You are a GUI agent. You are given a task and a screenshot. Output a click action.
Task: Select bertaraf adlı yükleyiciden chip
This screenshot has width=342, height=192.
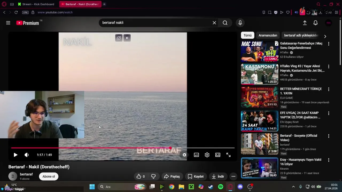[301, 35]
